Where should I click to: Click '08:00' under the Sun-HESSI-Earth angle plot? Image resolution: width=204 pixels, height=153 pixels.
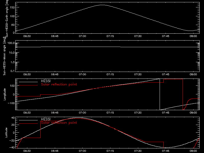coord(193,36)
